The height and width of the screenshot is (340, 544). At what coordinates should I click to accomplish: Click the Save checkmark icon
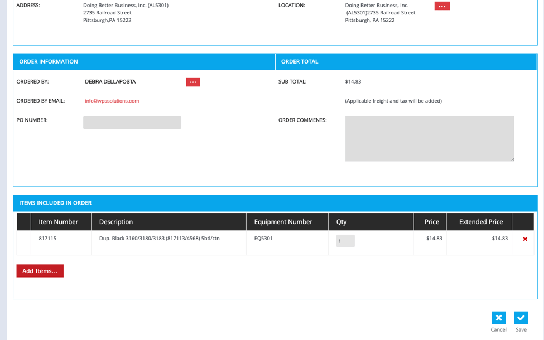pos(521,318)
